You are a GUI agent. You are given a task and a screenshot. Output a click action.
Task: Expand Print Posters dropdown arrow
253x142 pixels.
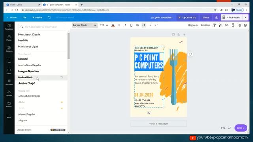(245, 17)
